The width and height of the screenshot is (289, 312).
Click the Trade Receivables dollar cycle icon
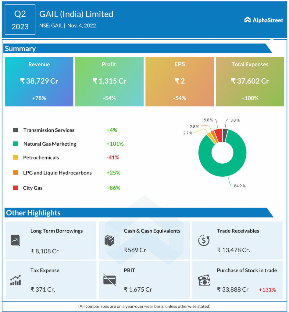tap(203, 240)
